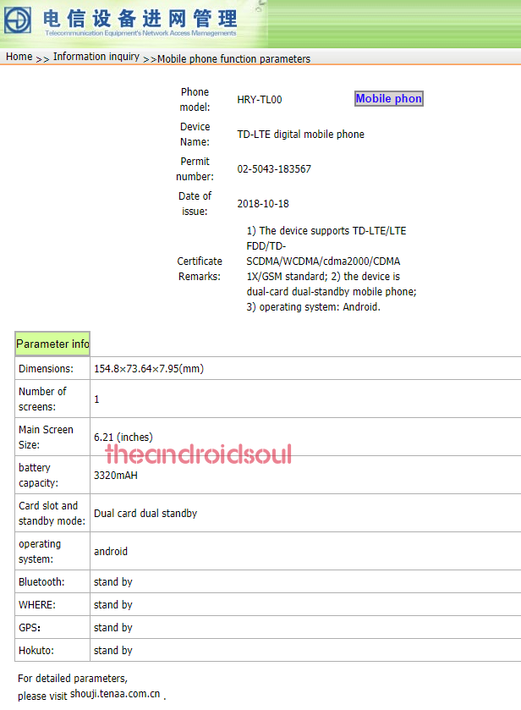The image size is (521, 710).
Task: Visit the shouji.tenaa.com.cn link
Action: 115,694
